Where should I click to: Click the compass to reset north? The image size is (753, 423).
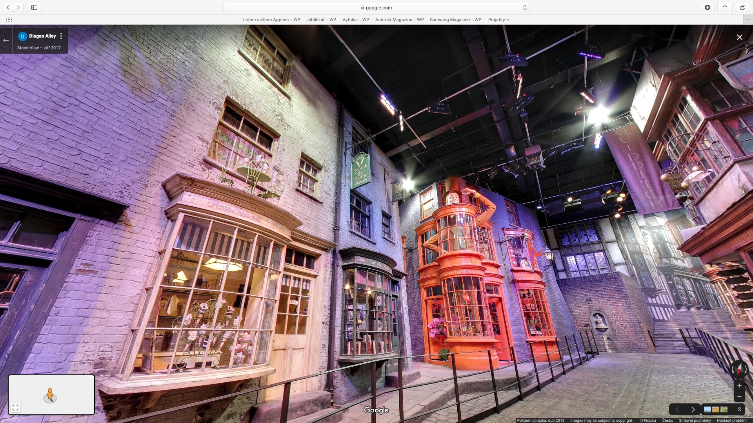[x=739, y=369]
